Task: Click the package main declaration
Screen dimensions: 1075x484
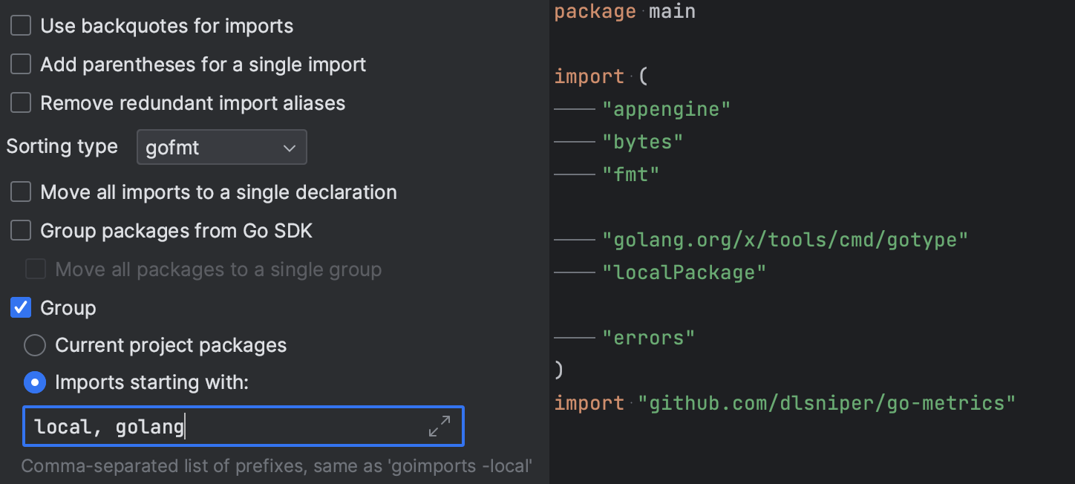Action: click(x=624, y=11)
